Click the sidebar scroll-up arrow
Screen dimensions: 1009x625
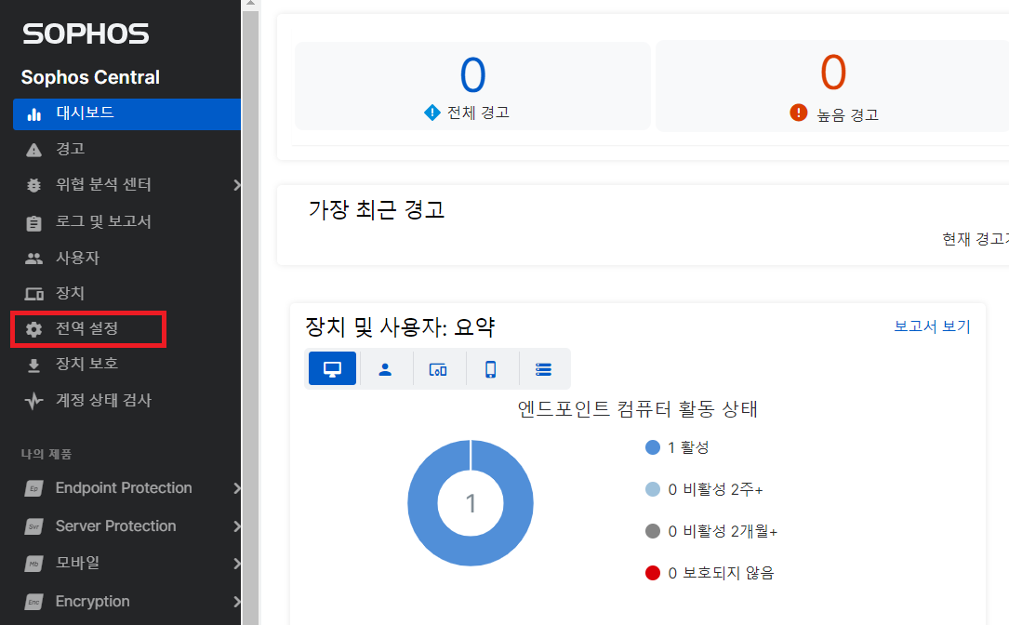(x=250, y=3)
